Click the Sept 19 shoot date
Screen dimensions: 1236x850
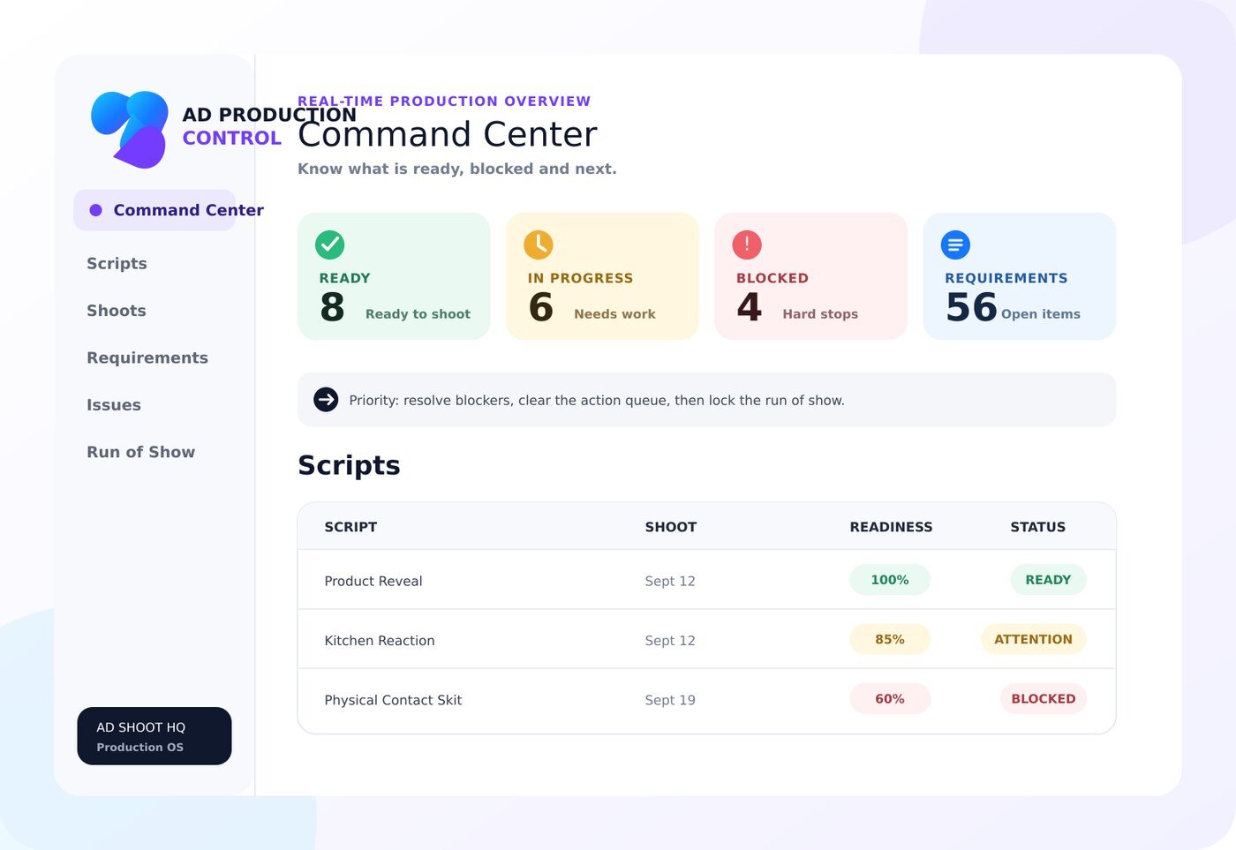pyautogui.click(x=670, y=700)
